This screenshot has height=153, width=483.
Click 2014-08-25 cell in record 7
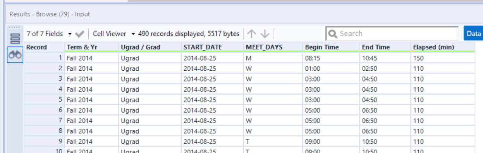(212, 121)
